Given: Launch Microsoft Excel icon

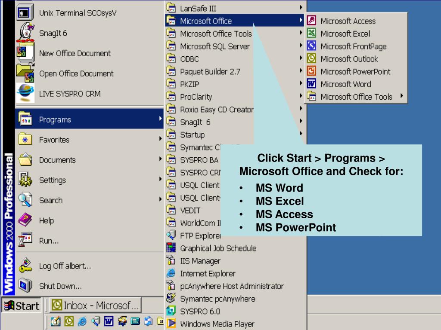Looking at the screenshot, I should [x=311, y=34].
